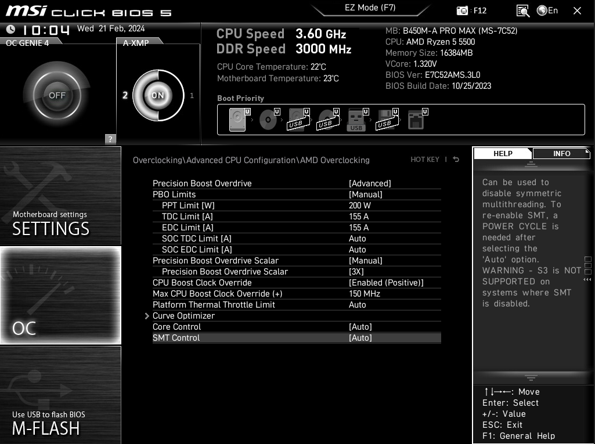Select the optical disc boot device icon
Image resolution: width=595 pixels, height=444 pixels.
click(269, 120)
